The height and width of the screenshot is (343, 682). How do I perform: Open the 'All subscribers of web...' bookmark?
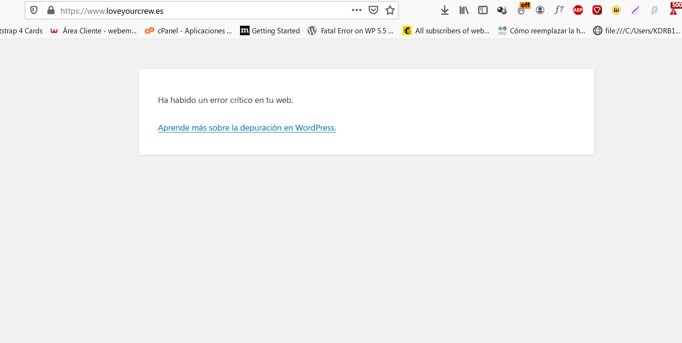(x=446, y=30)
